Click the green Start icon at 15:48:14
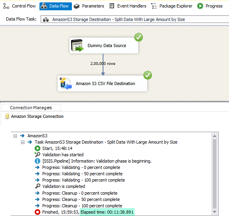This screenshot has height=216, width=229. coord(38,148)
